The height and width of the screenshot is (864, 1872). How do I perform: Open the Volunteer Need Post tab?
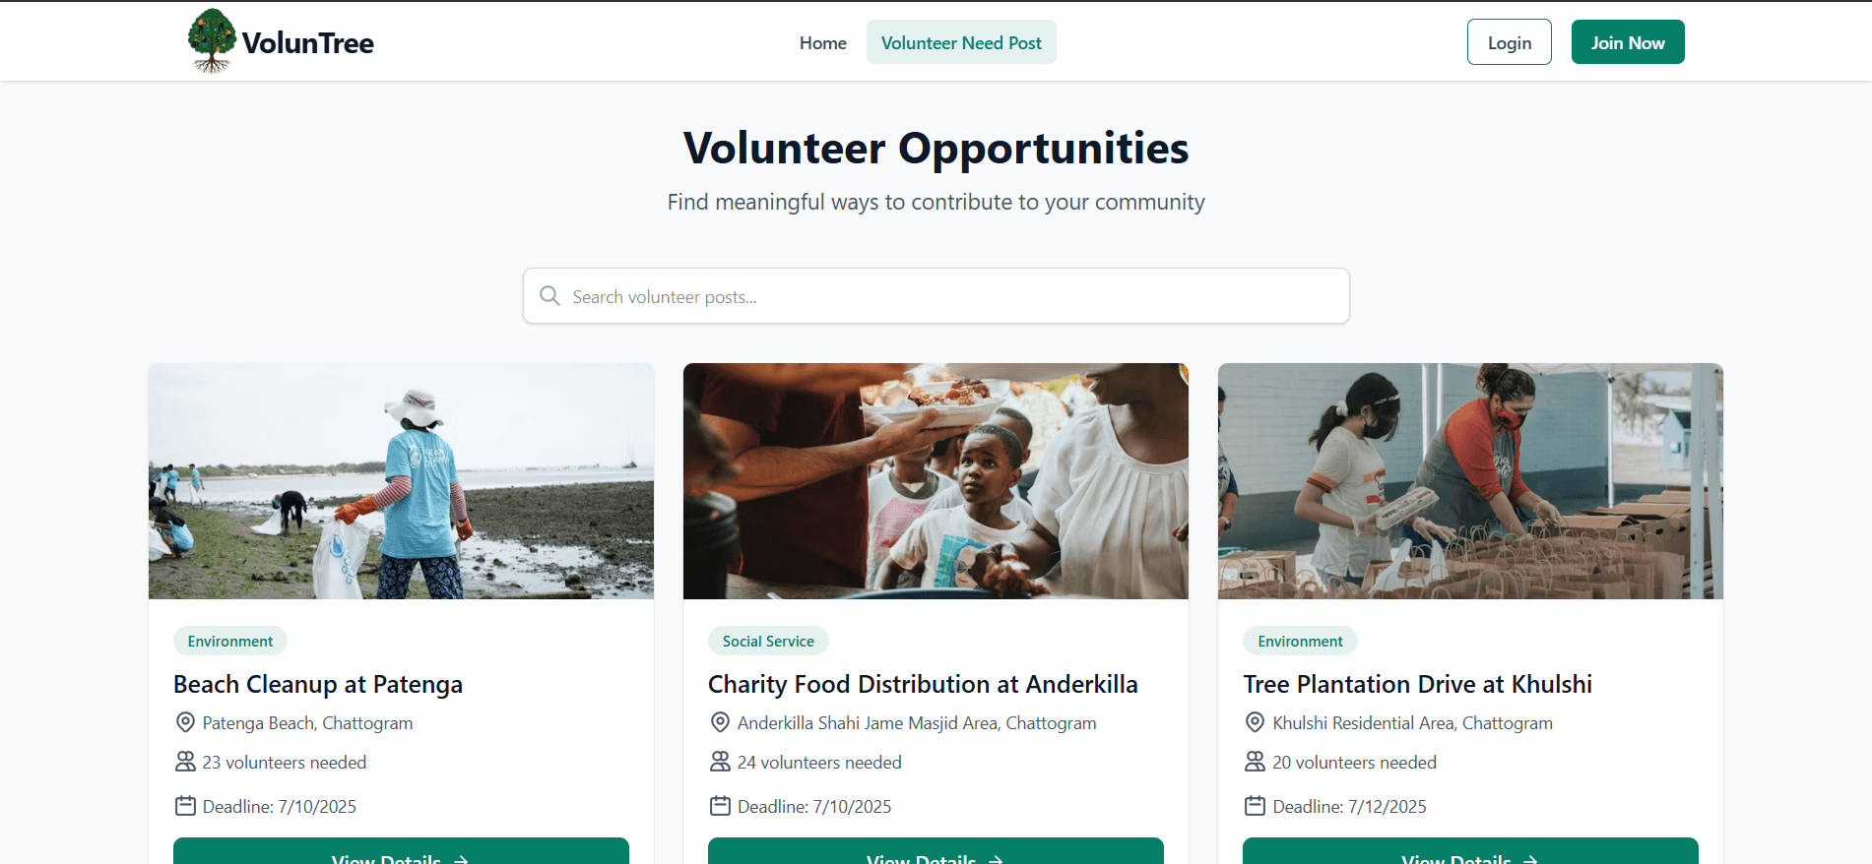(x=961, y=42)
